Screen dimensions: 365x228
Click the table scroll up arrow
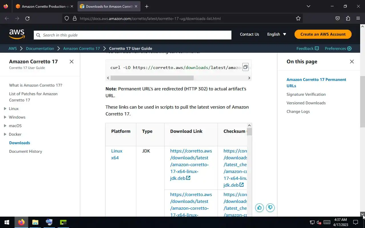tap(249, 125)
